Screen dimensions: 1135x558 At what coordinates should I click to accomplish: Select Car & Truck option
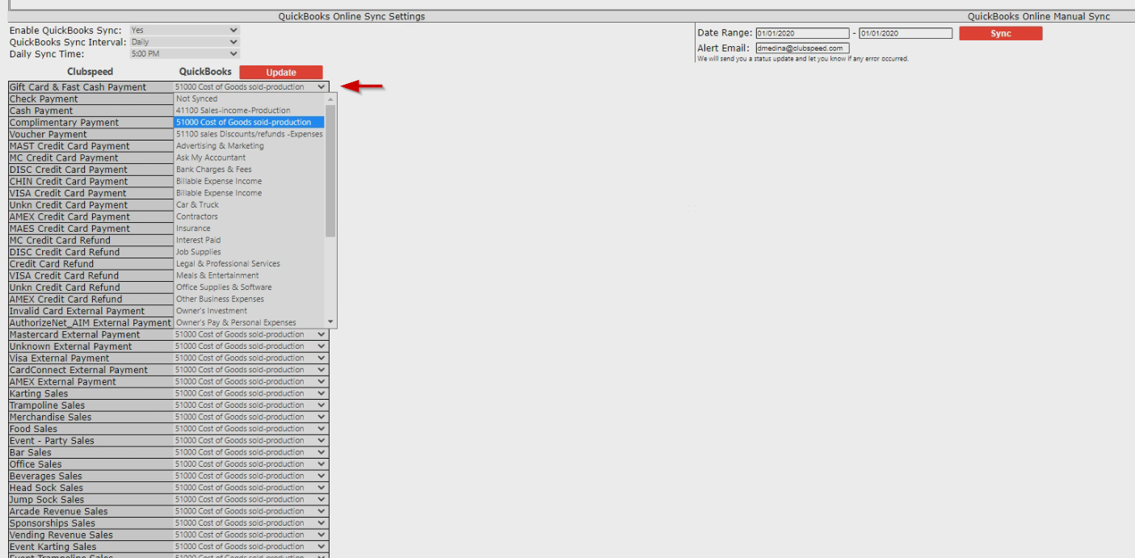[250, 205]
